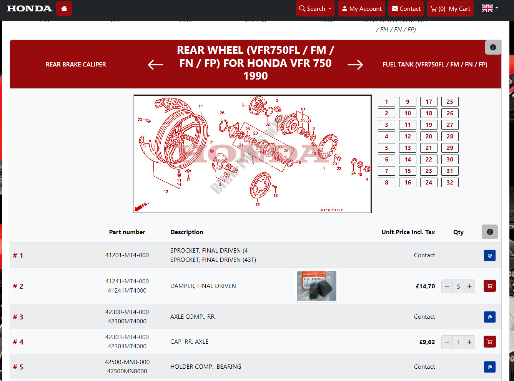Select part number button 1
Image resolution: width=514 pixels, height=381 pixels.
[x=386, y=102]
